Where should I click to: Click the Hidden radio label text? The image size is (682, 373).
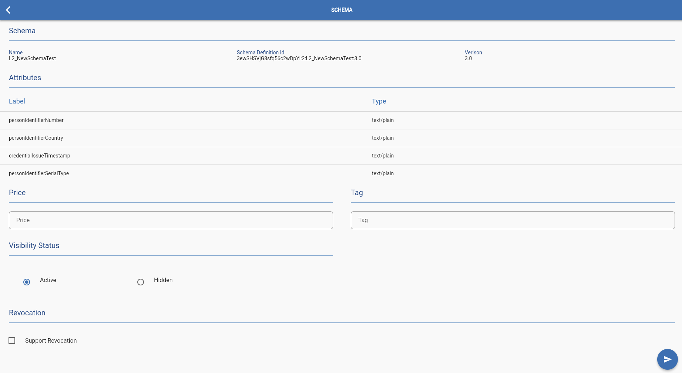pyautogui.click(x=163, y=280)
